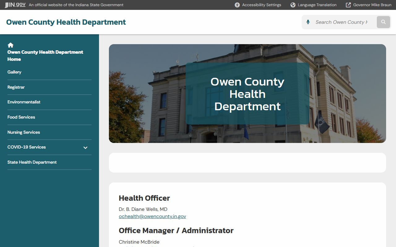
Task: Open the Gallery page
Action: pos(14,72)
